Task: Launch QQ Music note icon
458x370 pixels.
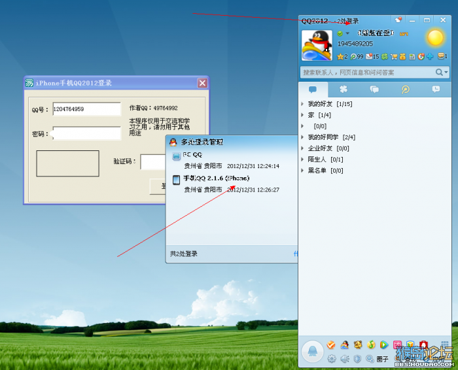Action: [371, 345]
